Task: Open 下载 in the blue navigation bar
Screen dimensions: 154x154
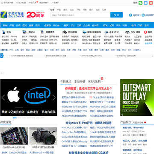Action: click(x=140, y=25)
